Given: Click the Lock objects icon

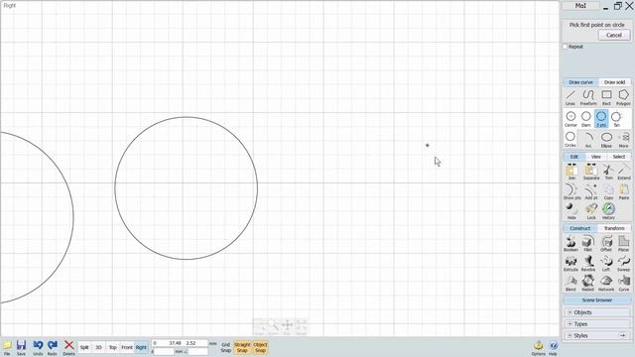Looking at the screenshot, I should pos(591,211).
